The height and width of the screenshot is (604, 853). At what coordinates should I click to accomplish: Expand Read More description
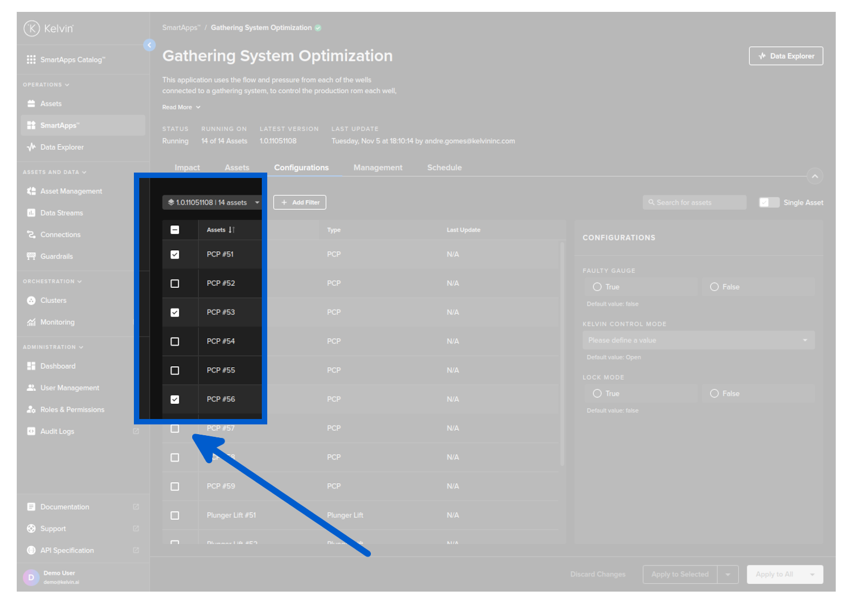181,107
